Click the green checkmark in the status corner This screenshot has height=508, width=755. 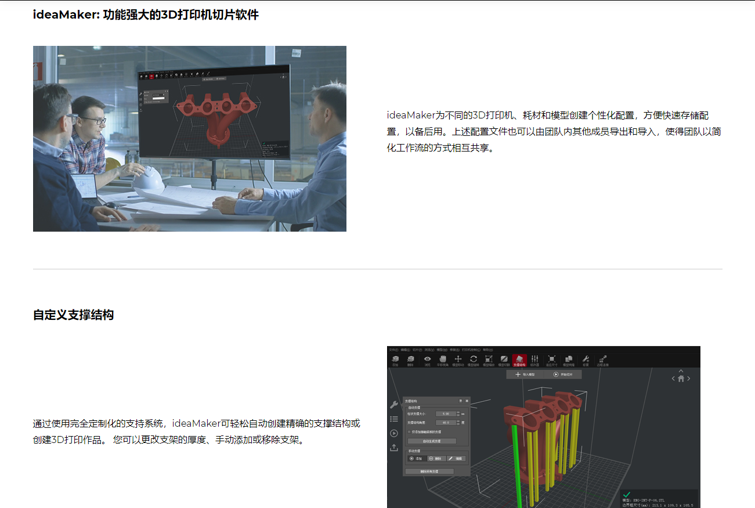coord(626,494)
